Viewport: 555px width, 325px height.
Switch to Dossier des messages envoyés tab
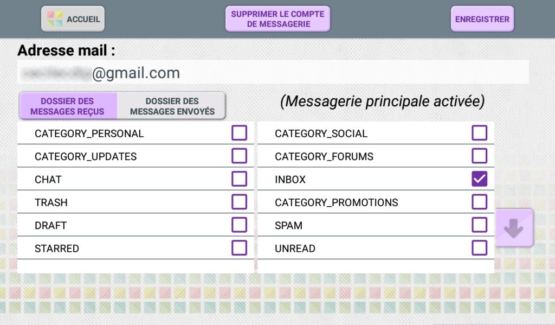click(172, 106)
